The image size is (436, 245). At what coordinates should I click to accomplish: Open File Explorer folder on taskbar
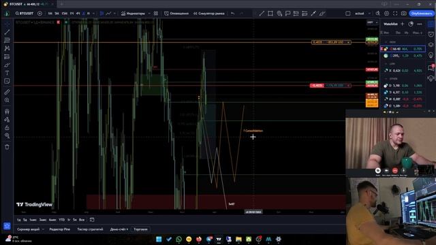[x=238, y=239]
